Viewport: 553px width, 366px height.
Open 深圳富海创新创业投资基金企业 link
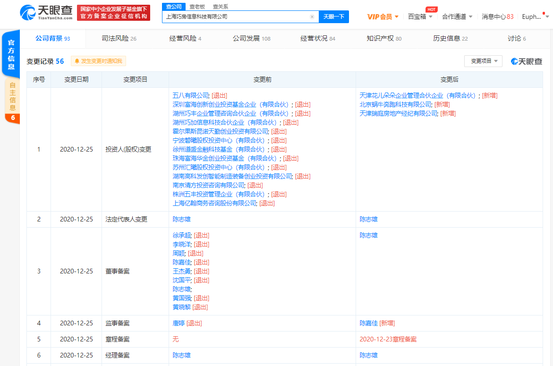point(232,104)
